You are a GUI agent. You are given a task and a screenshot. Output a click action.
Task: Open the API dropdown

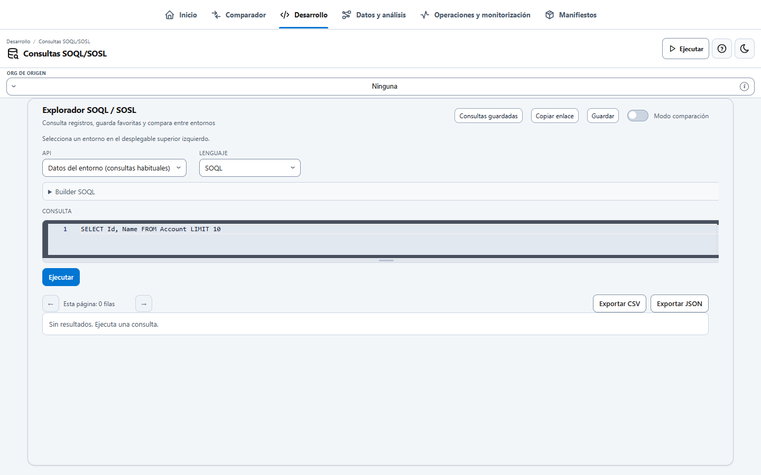click(x=114, y=168)
